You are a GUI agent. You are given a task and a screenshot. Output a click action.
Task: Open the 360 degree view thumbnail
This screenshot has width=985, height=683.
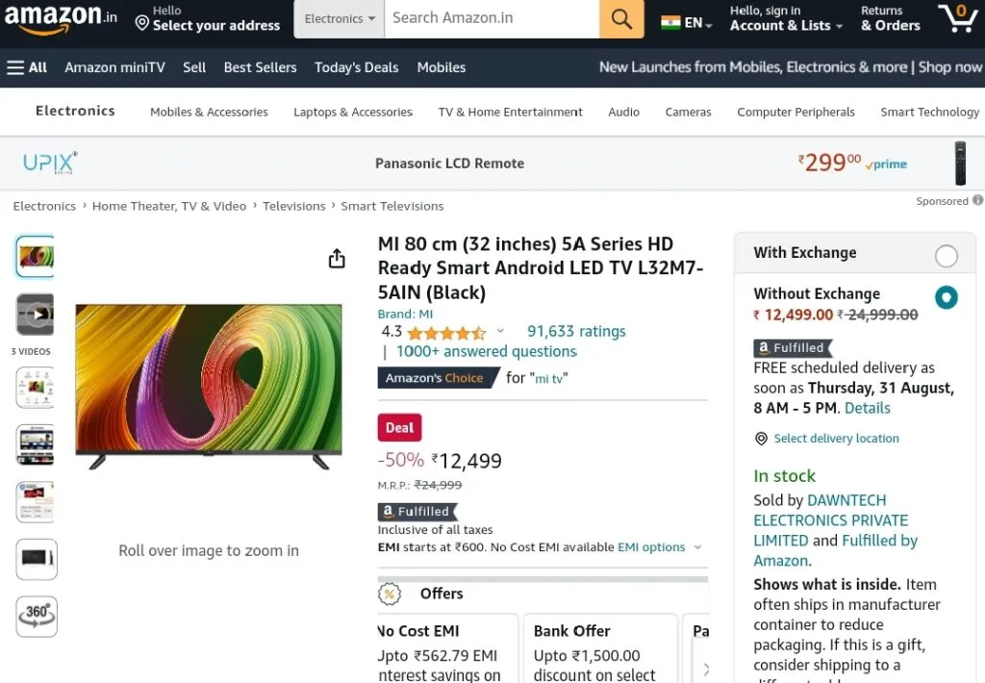[x=37, y=617]
